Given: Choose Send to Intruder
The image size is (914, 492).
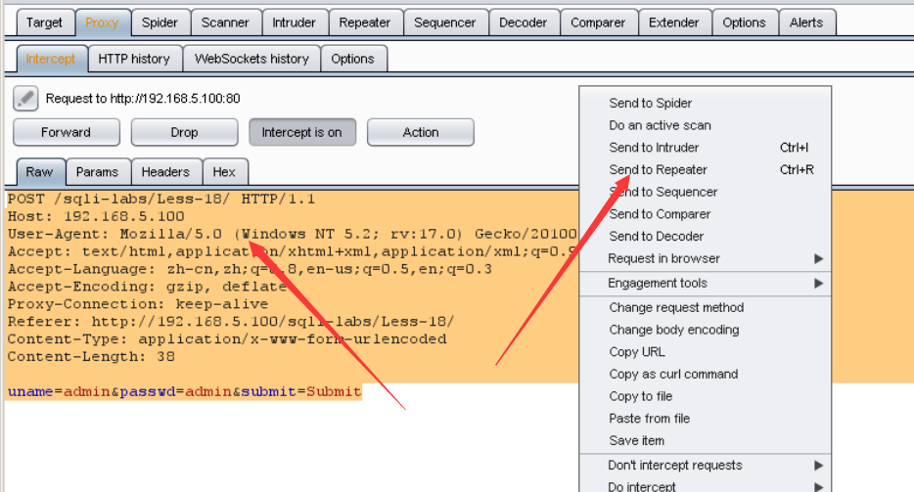Looking at the screenshot, I should click(x=705, y=148).
